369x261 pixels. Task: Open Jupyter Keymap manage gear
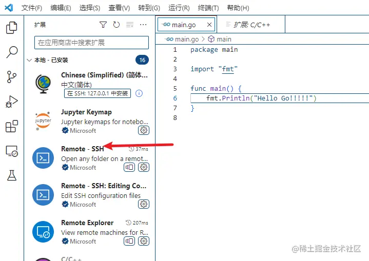click(x=144, y=130)
